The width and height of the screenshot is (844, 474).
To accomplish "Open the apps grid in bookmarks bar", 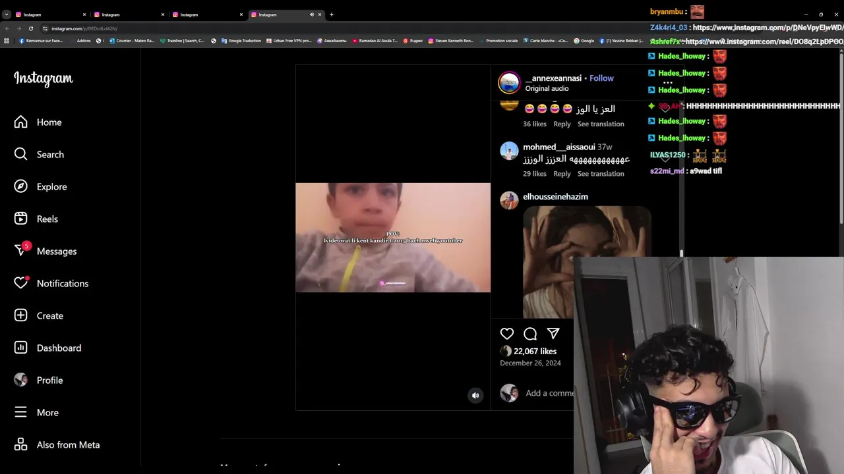I will [x=7, y=41].
